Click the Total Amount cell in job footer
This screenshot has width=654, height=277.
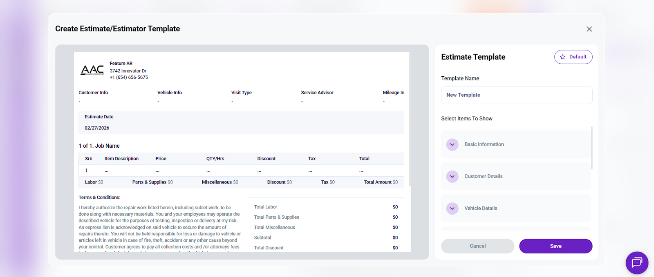381,182
